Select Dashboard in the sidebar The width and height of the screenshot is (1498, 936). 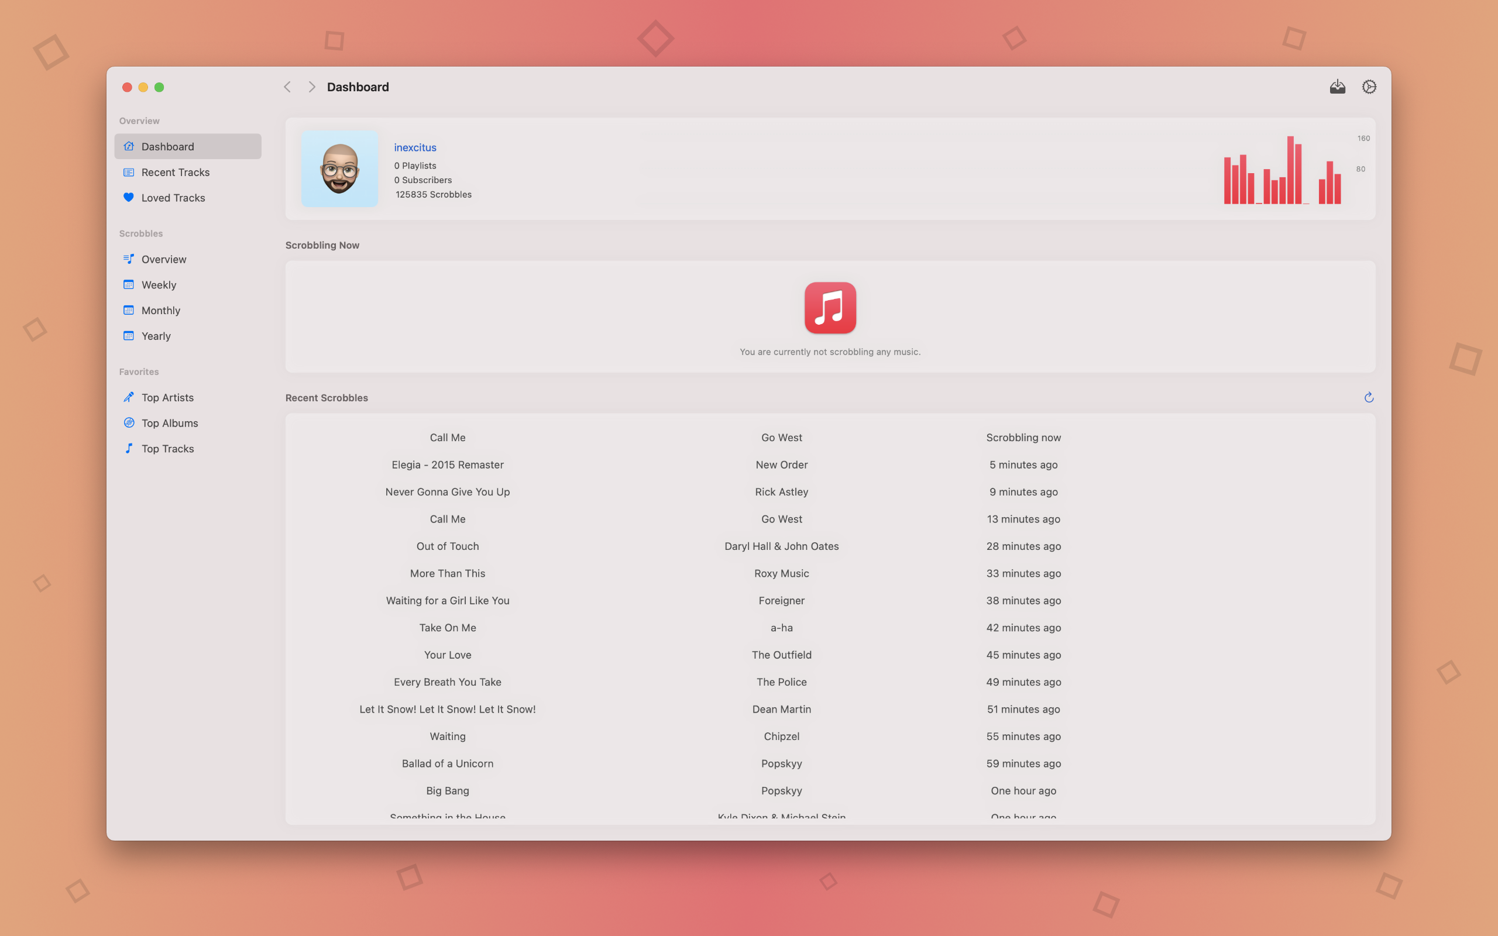click(188, 146)
